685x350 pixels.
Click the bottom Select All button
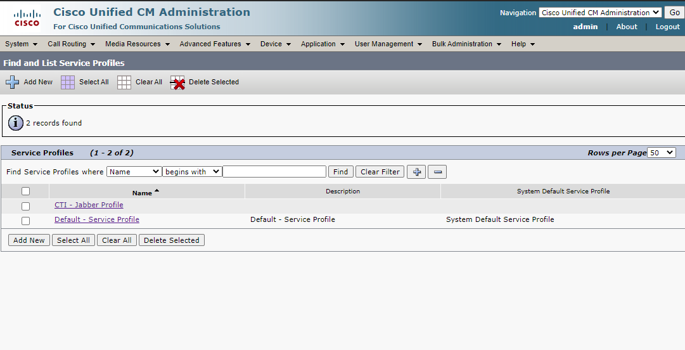click(x=74, y=240)
